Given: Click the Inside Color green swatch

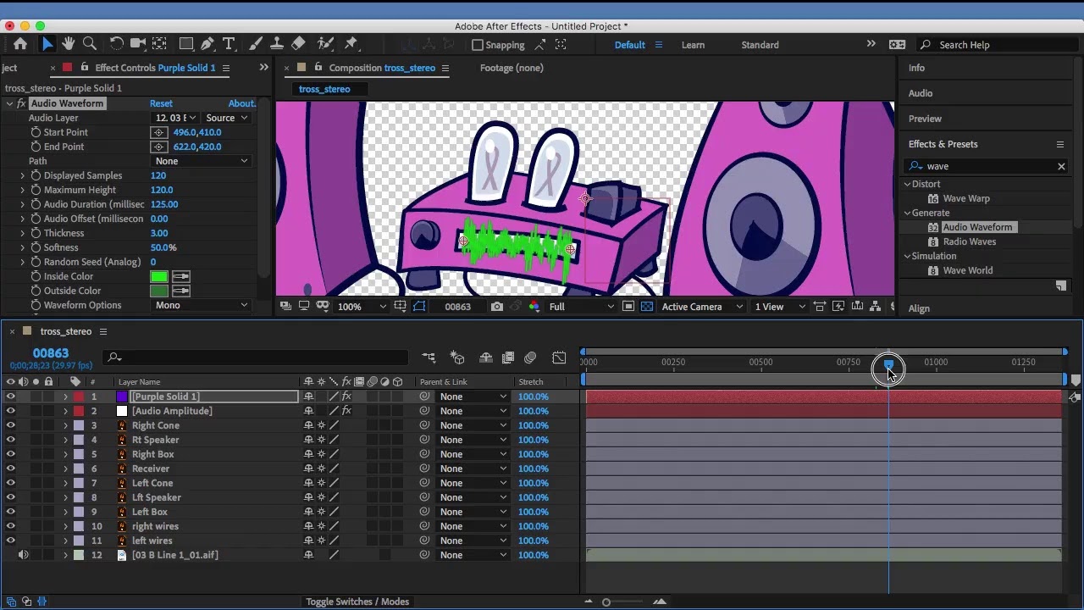Looking at the screenshot, I should click(x=159, y=276).
